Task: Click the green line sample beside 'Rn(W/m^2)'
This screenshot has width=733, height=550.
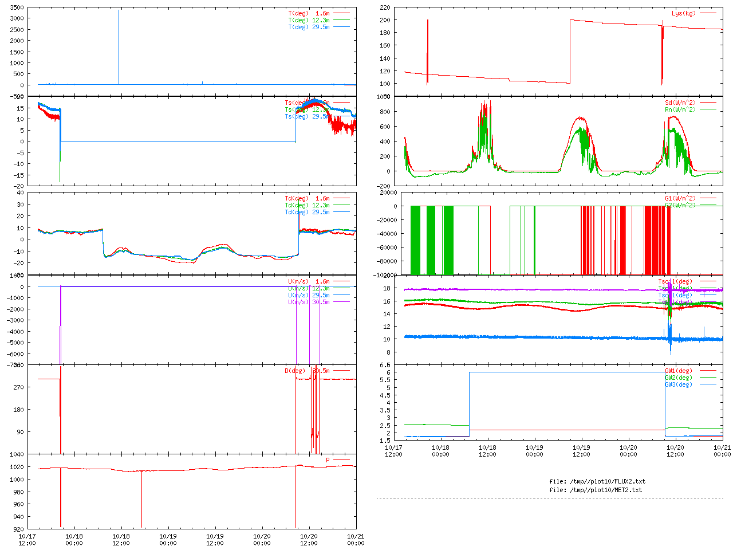Action: point(707,109)
